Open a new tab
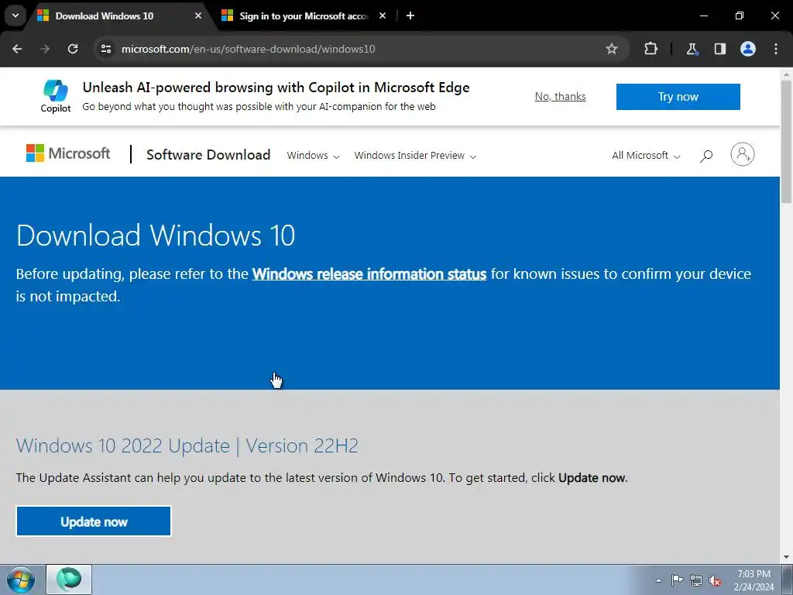793x595 pixels. (x=410, y=15)
